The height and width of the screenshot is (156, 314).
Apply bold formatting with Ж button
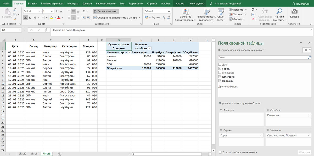click(x=25, y=18)
